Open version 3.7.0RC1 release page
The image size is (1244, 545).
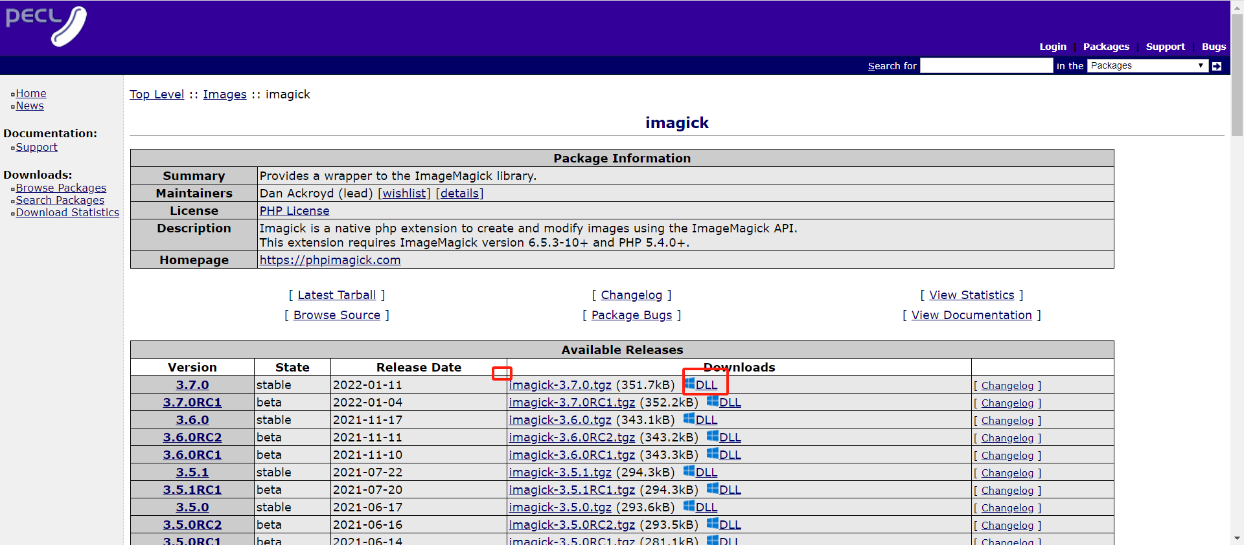(x=192, y=403)
